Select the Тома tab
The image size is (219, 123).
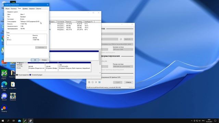[x=20, y=9]
